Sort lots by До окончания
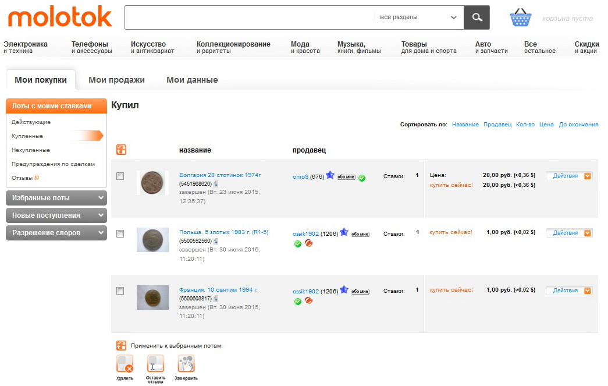 (x=578, y=125)
